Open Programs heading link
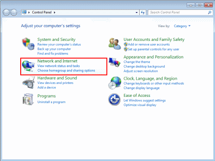The width and height of the screenshot is (215, 161). tap(47, 96)
